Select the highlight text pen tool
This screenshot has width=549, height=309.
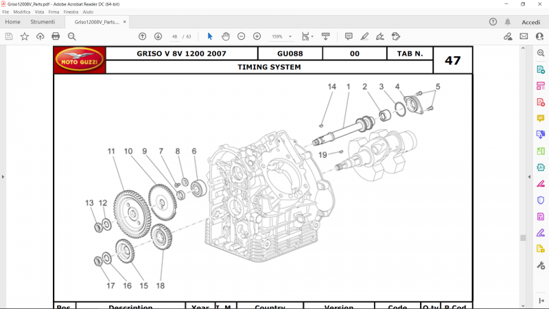364,36
